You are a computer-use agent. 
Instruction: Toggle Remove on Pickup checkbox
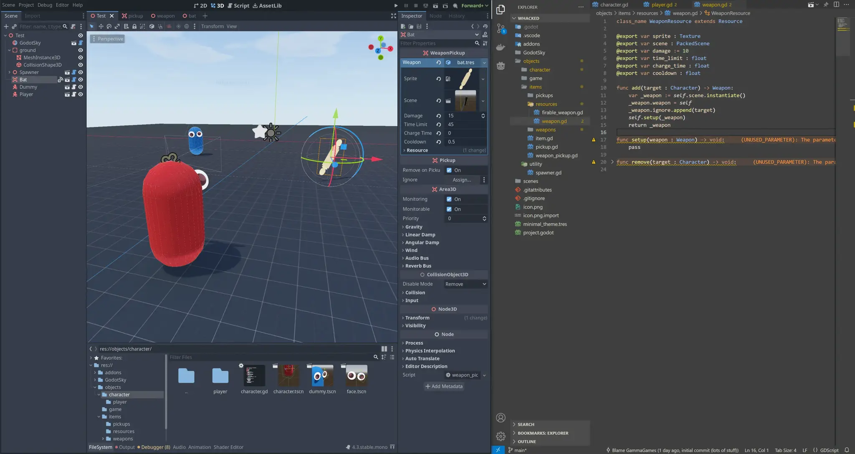(449, 170)
